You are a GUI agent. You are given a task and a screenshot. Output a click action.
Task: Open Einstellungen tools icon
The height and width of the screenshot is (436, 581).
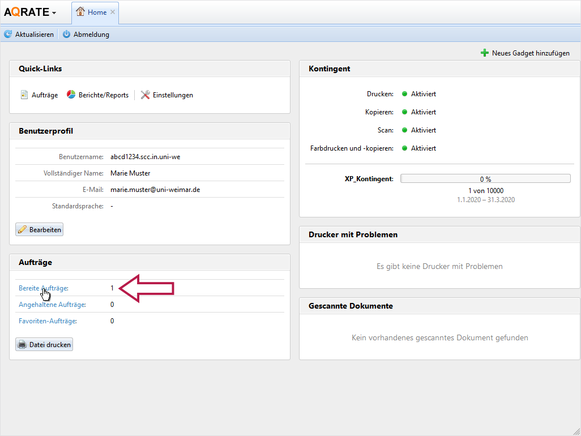146,95
